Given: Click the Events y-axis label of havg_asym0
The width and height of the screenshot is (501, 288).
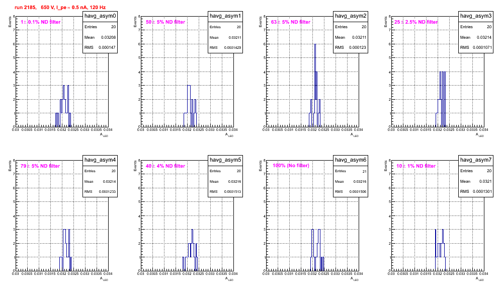Looking at the screenshot, I should coord(10,22).
